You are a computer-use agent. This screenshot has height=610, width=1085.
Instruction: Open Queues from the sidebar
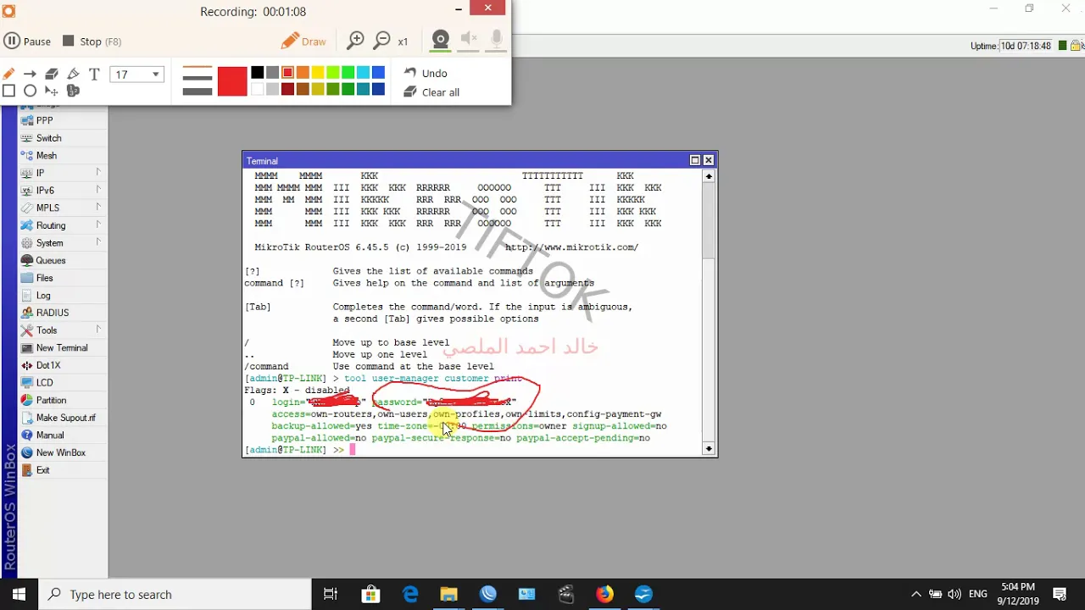tap(50, 260)
